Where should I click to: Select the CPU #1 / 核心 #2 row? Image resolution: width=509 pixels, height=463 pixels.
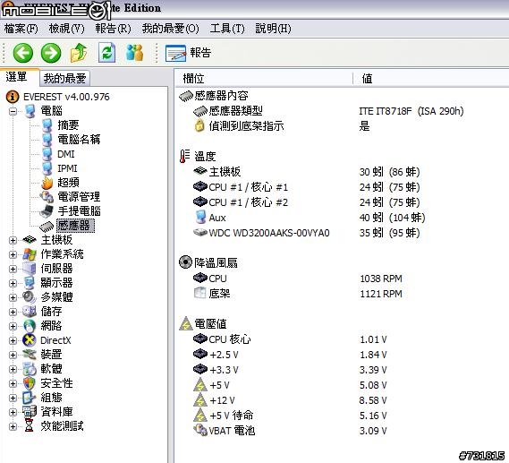306,202
